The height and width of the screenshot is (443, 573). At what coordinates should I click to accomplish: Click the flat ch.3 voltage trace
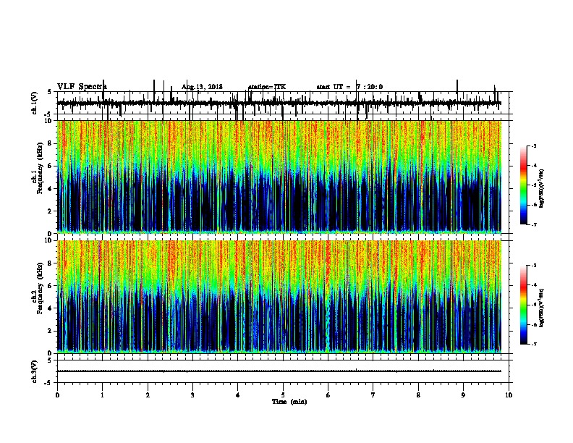pos(279,371)
